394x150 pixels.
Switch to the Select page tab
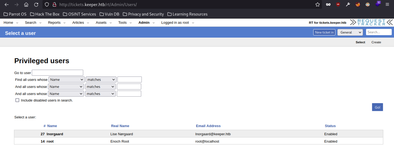(360, 42)
